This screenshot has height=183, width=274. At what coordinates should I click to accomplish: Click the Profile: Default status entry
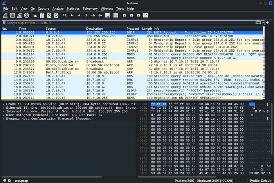click(261, 181)
